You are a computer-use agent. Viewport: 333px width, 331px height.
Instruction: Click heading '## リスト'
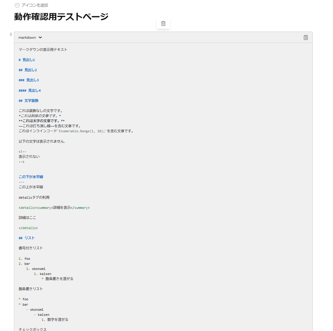pos(27,238)
